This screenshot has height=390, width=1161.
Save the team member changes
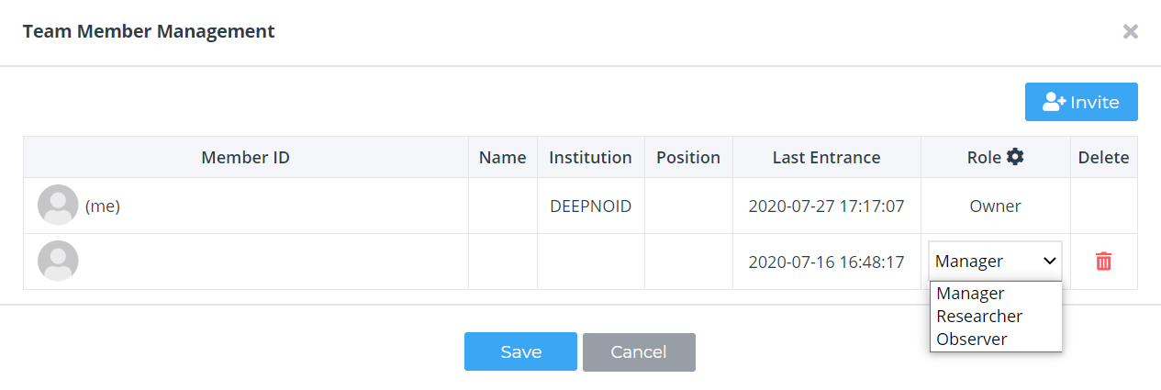pyautogui.click(x=520, y=351)
